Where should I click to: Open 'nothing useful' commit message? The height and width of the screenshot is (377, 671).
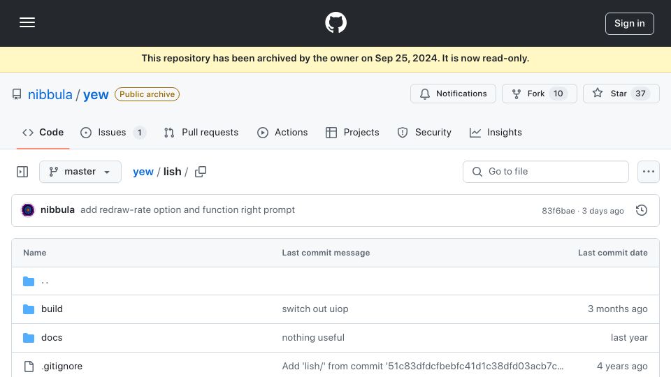tap(313, 338)
